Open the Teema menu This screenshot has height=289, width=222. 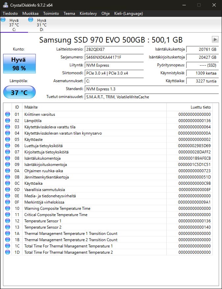point(69,14)
